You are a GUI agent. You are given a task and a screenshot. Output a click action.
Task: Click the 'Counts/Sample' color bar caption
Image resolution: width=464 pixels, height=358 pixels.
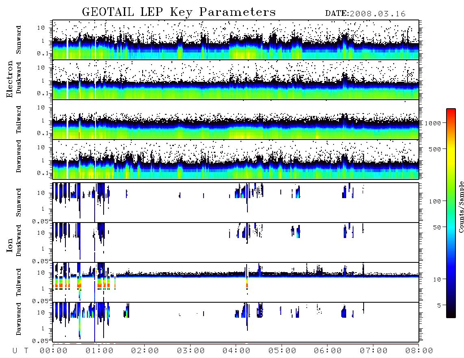click(x=461, y=207)
